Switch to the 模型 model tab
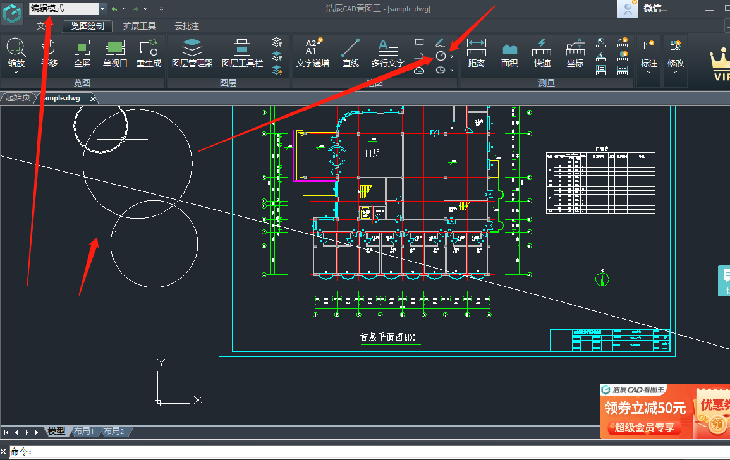 (x=56, y=431)
